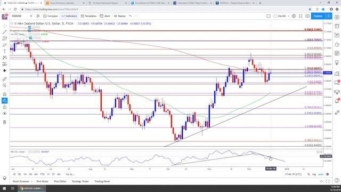341x192 pixels.
Task: Start bar Replay mode
Action: pos(120,16)
